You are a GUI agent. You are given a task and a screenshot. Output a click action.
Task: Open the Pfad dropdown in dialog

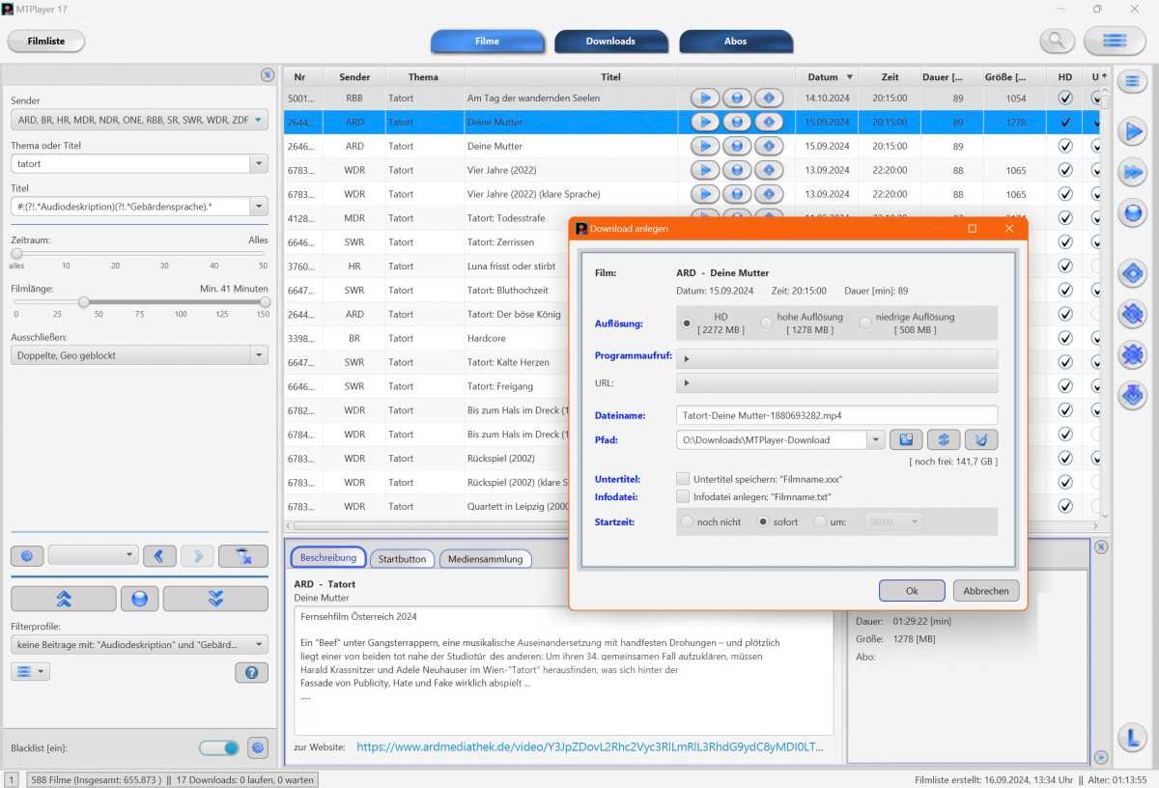point(875,440)
